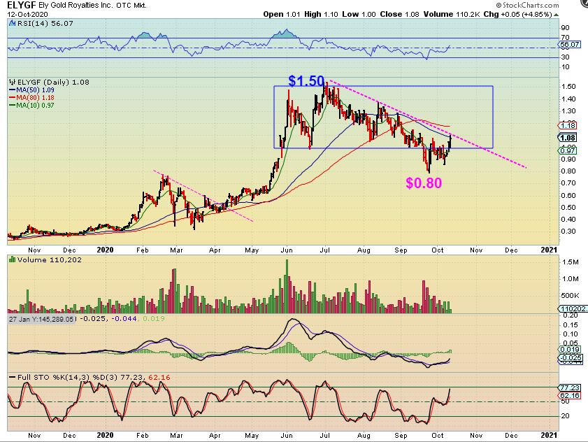
Task: Click the 62.16 stochastic %D axis tag
Action: pyautogui.click(x=570, y=395)
